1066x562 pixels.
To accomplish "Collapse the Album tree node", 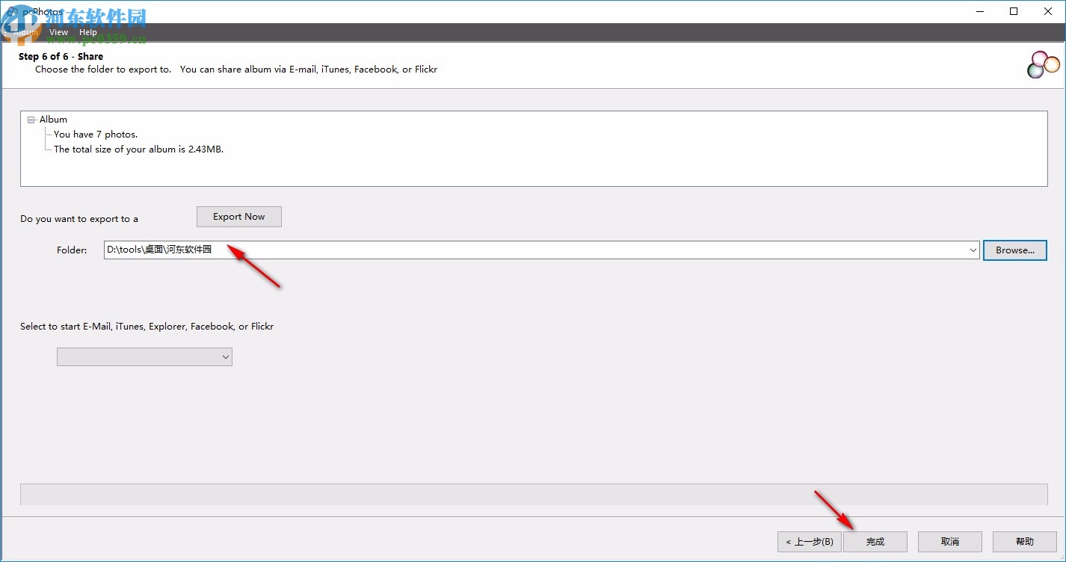I will (31, 120).
